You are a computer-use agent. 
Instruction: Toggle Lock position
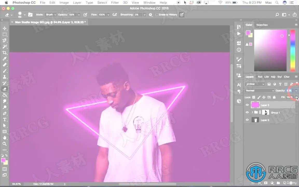point(264,97)
